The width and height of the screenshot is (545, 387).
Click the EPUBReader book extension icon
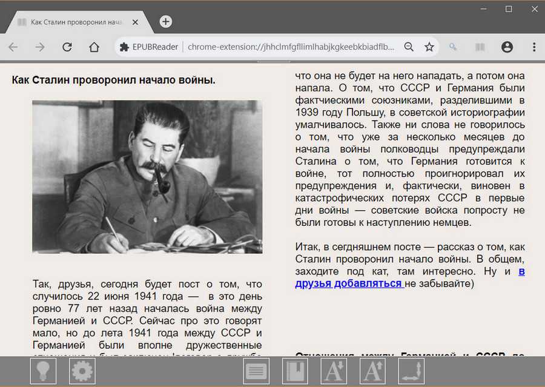click(480, 47)
